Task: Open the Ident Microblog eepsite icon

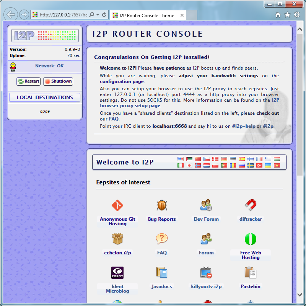Action: coord(117,272)
